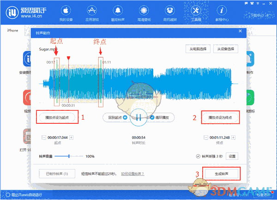Minimize the main window
277x200 pixels.
click(264, 3)
